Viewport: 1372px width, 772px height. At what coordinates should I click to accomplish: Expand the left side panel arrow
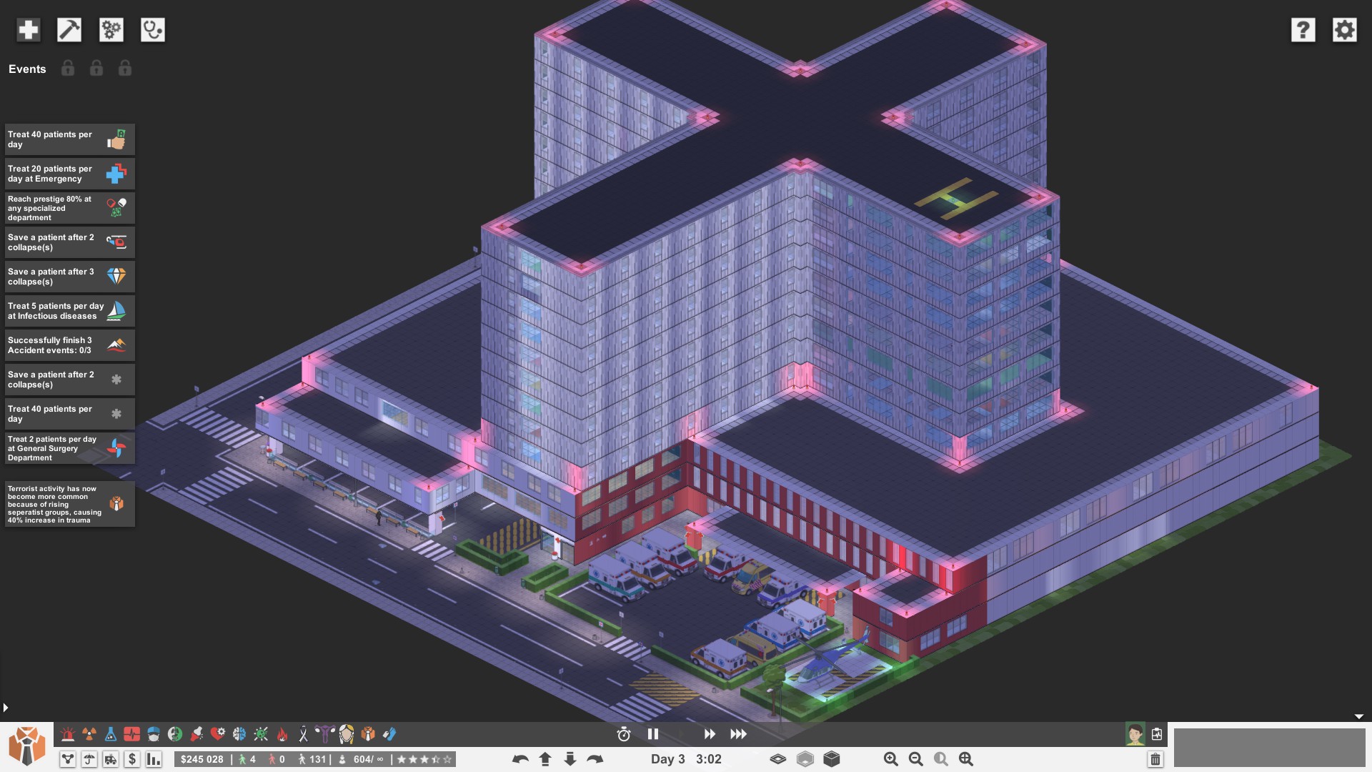click(x=6, y=708)
